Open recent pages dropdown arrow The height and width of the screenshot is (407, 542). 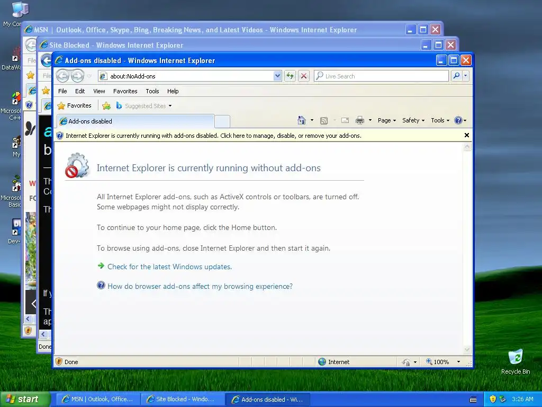tap(89, 76)
